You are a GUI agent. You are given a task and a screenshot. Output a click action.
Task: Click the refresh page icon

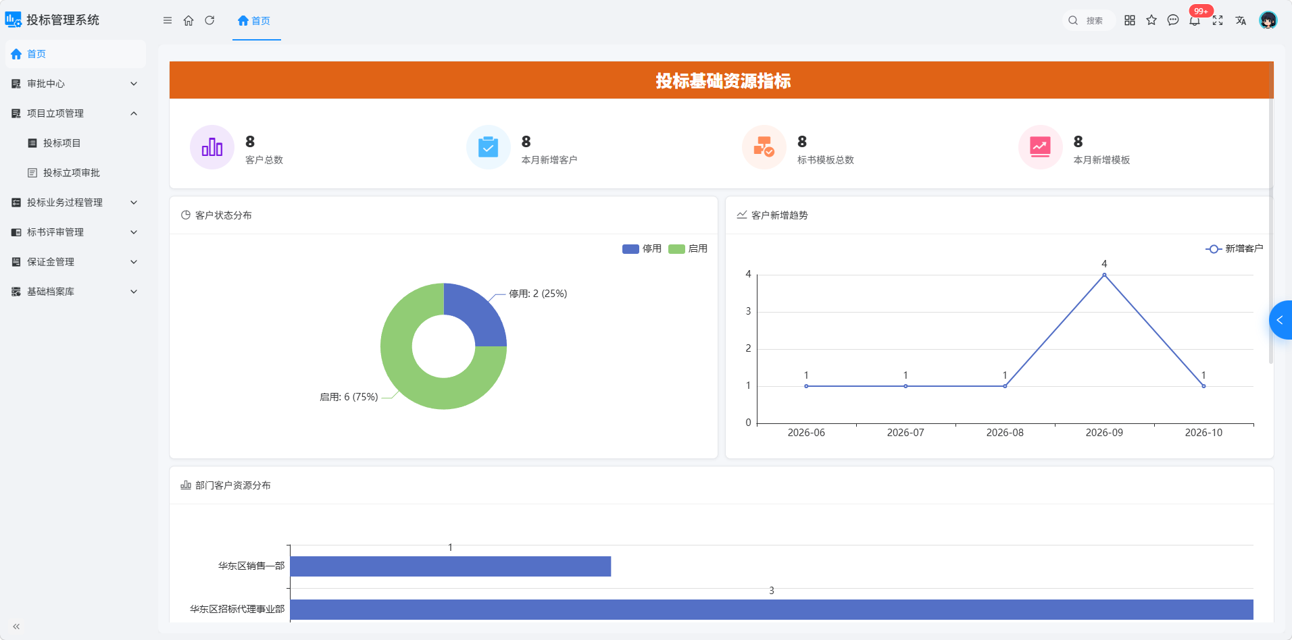(x=209, y=20)
